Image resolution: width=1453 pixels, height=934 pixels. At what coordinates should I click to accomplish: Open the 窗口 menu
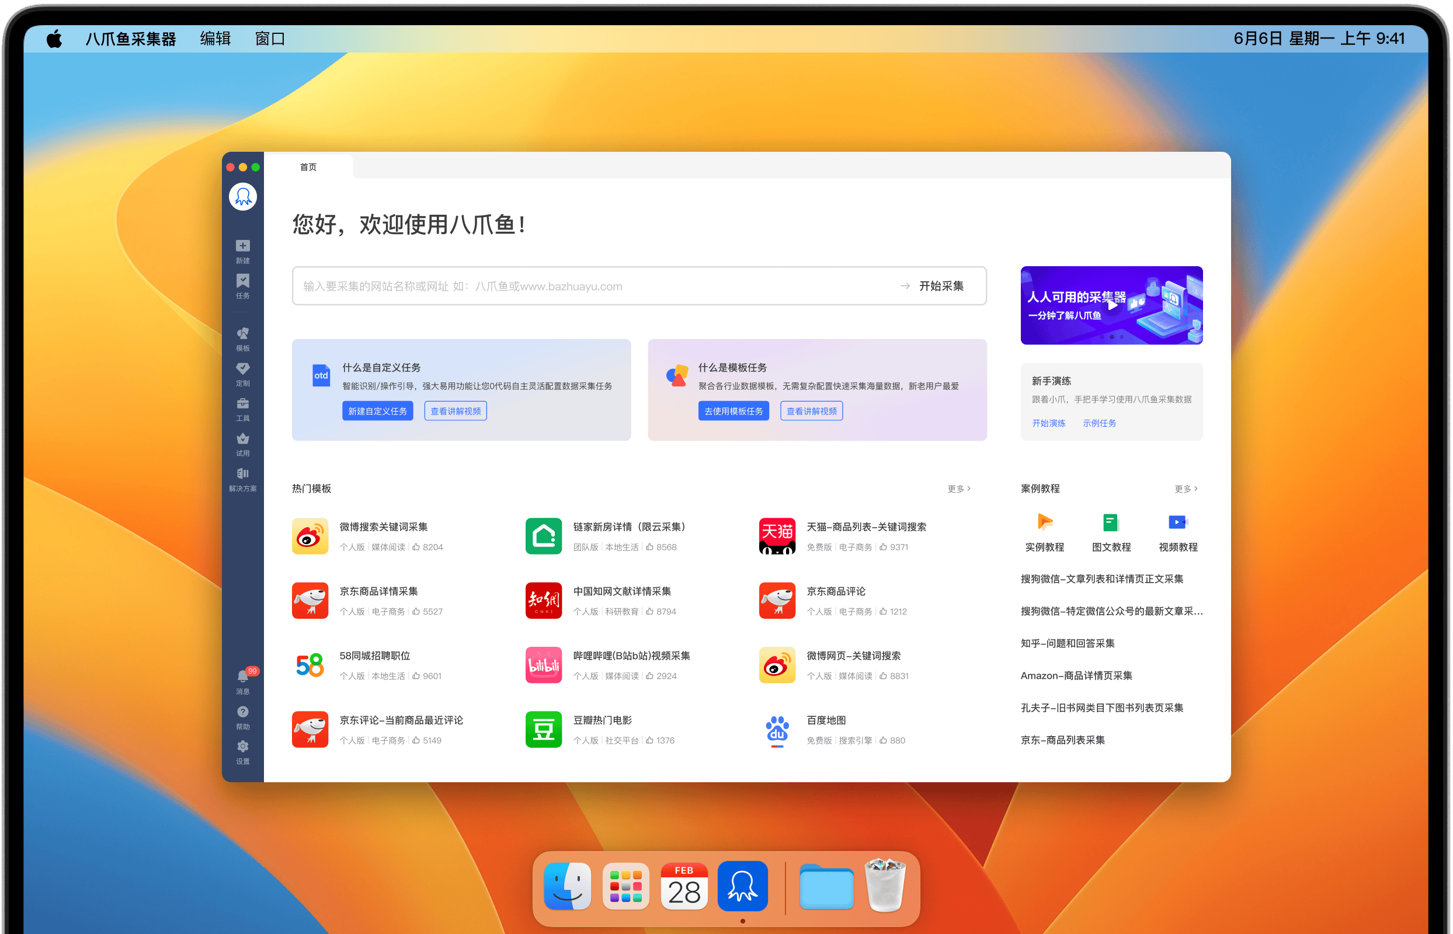tap(270, 39)
